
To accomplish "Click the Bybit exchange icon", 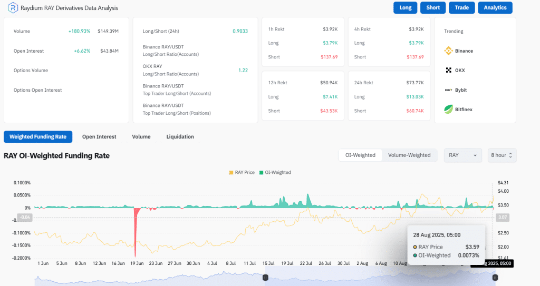I will [x=448, y=90].
